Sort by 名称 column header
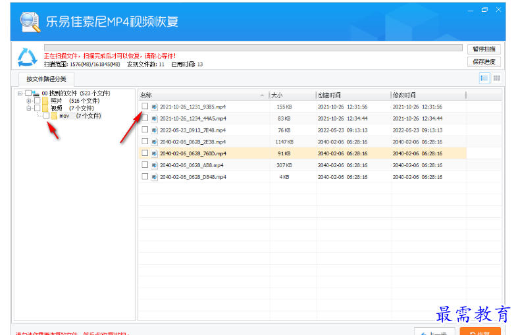 click(x=203, y=95)
